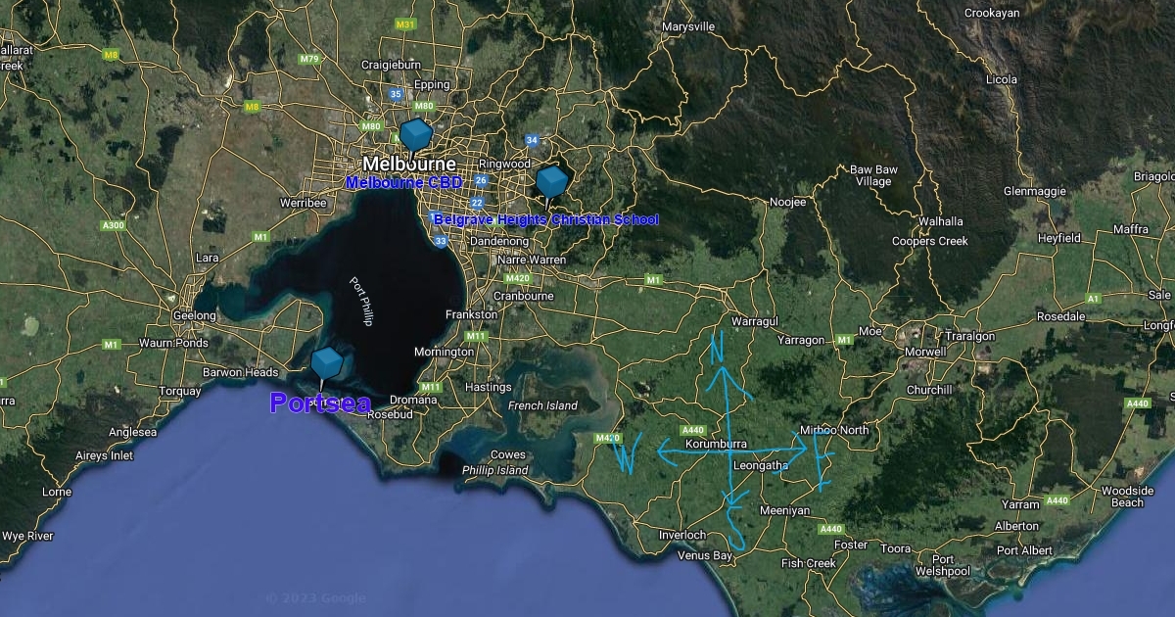The width and height of the screenshot is (1175, 617).
Task: Select the Belgrave Heights Christian School cube marker
Action: pyautogui.click(x=552, y=181)
